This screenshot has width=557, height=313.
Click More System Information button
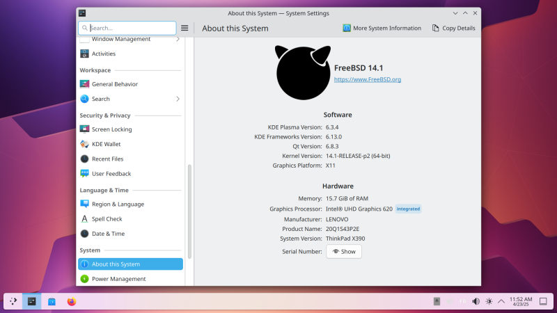point(382,28)
